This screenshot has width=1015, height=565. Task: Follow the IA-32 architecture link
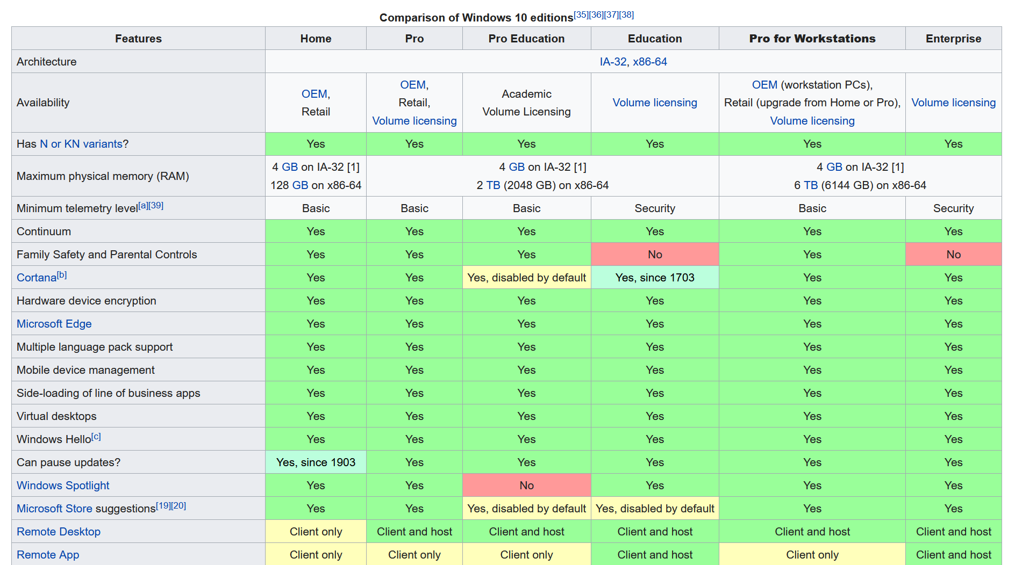(613, 62)
